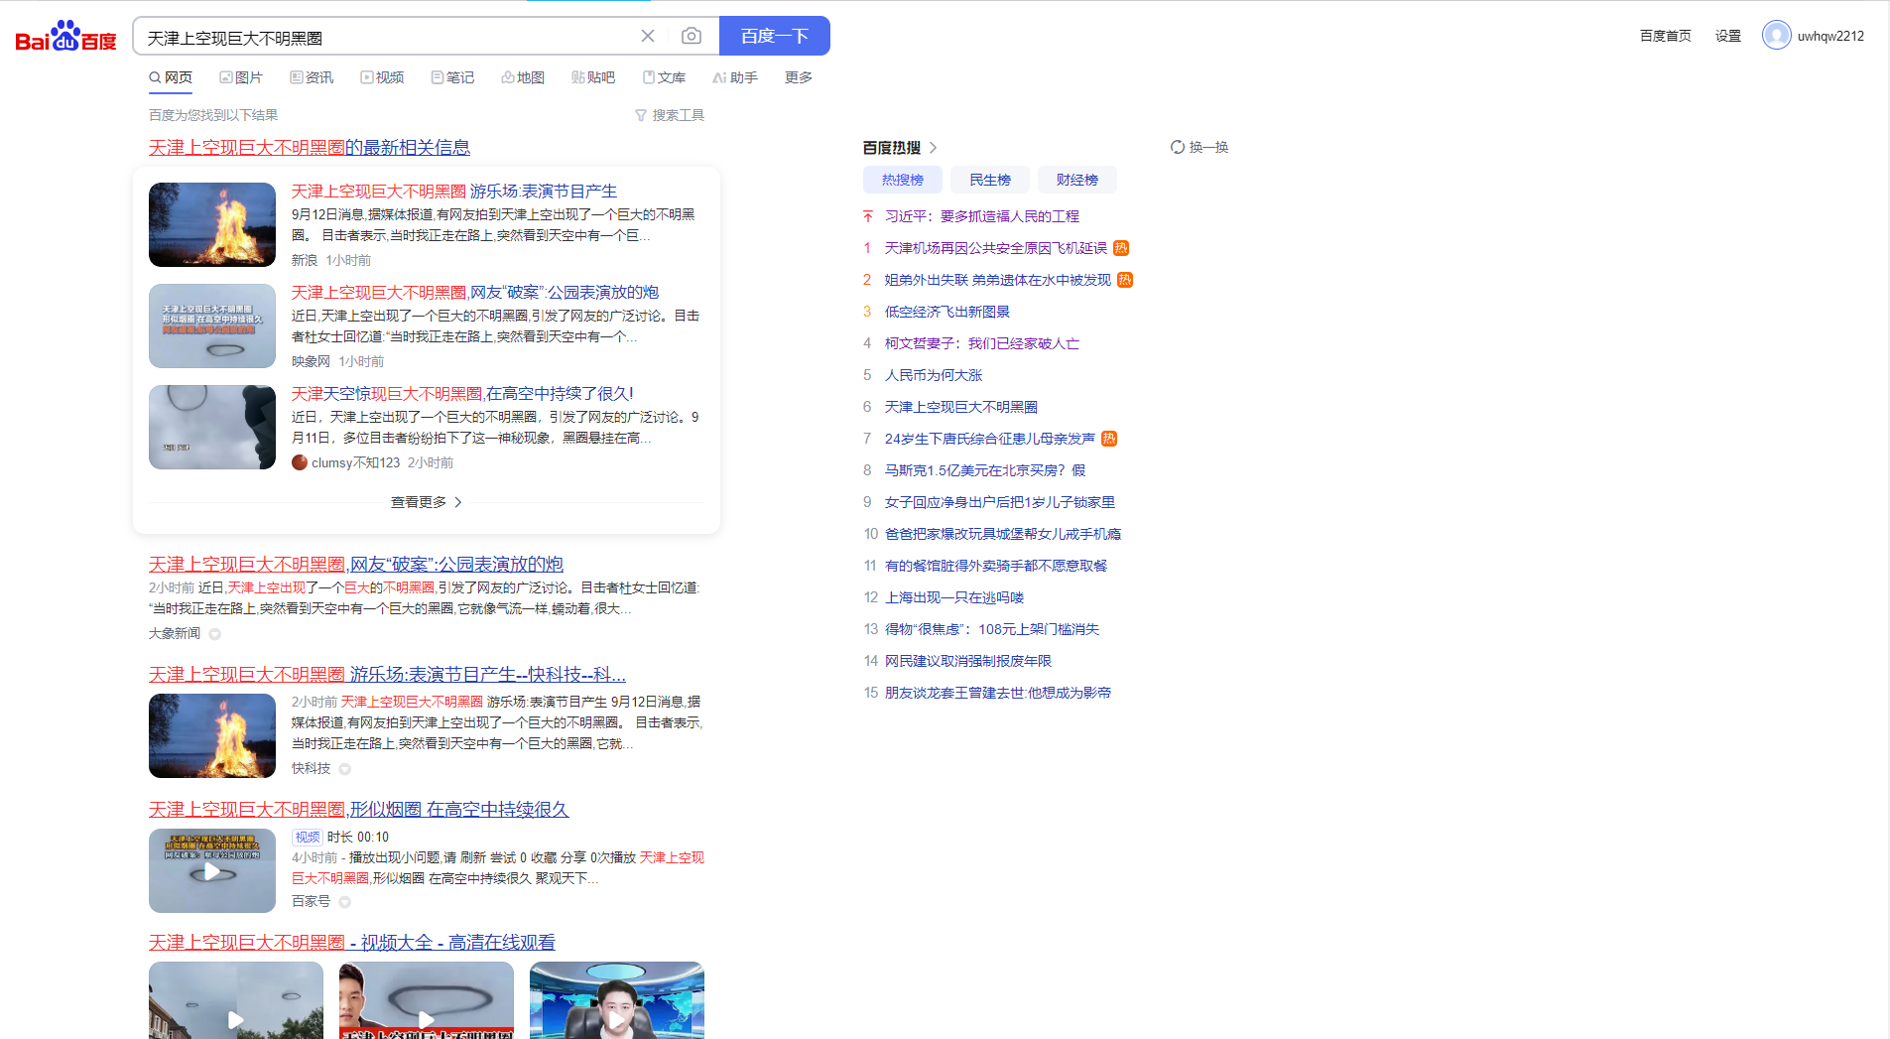Open hot topic 得物"很焦虑"
The height and width of the screenshot is (1039, 1890).
point(992,629)
